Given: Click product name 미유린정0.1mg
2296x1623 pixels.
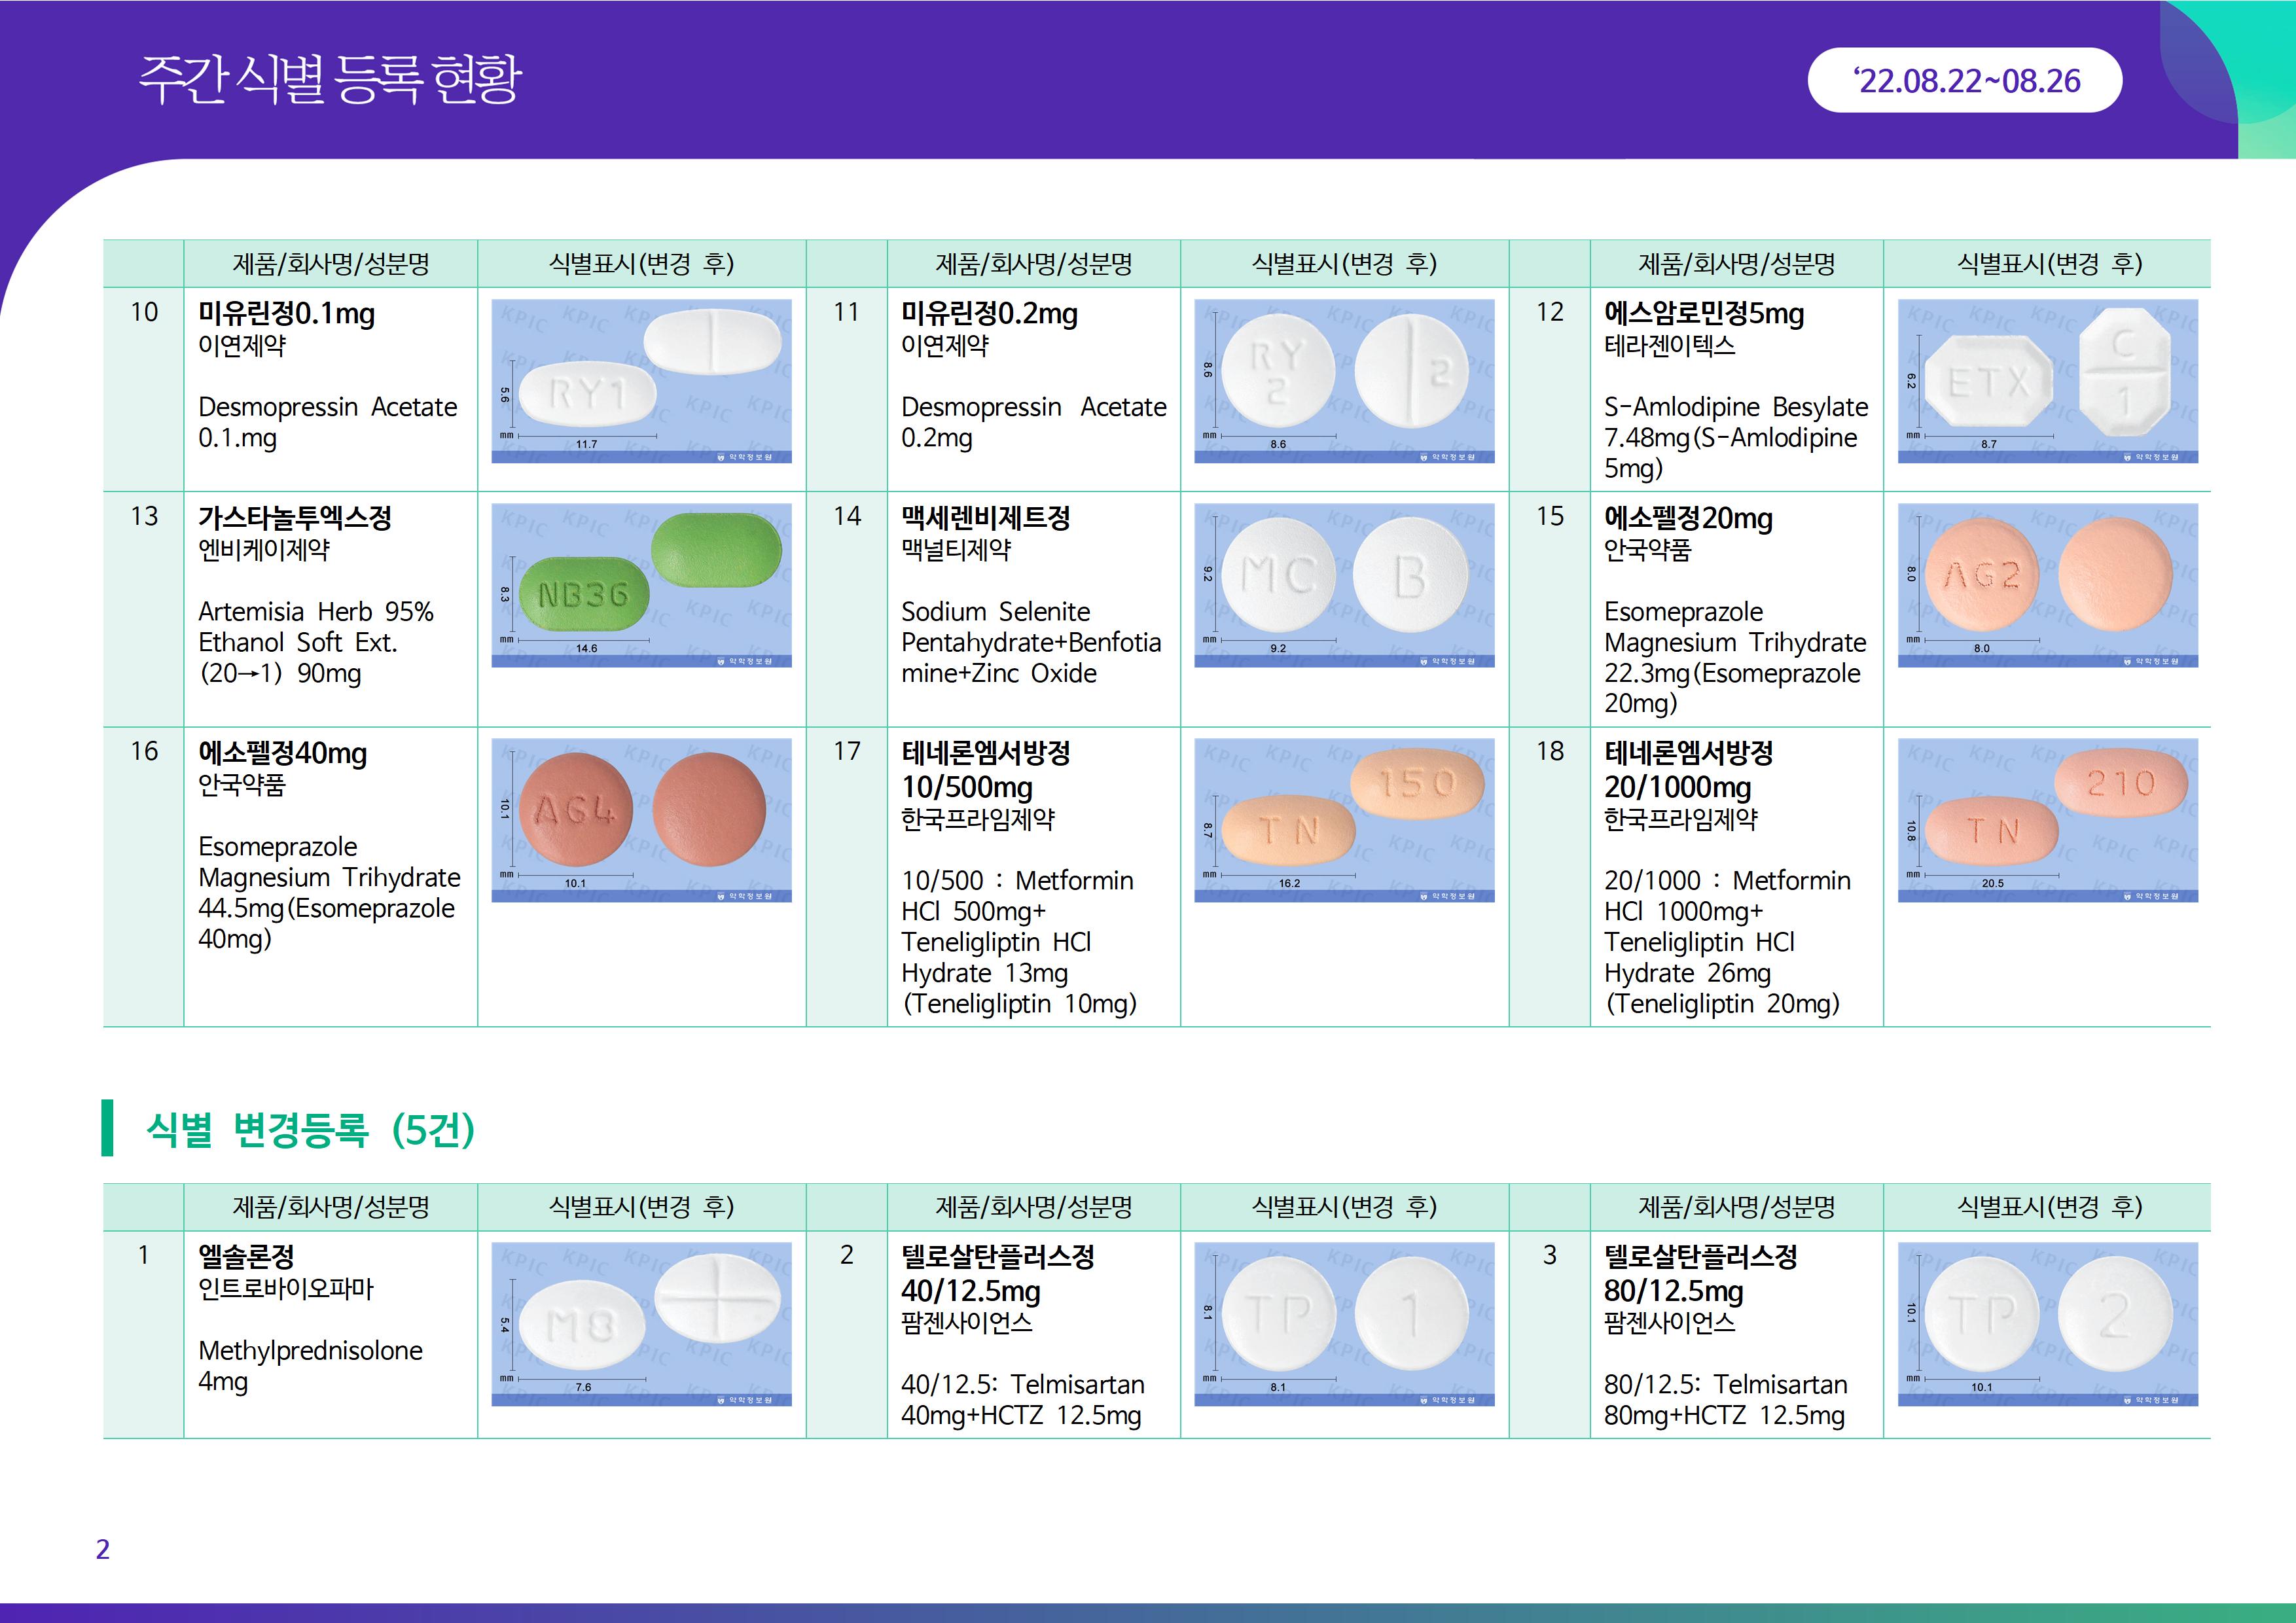Looking at the screenshot, I should [286, 314].
